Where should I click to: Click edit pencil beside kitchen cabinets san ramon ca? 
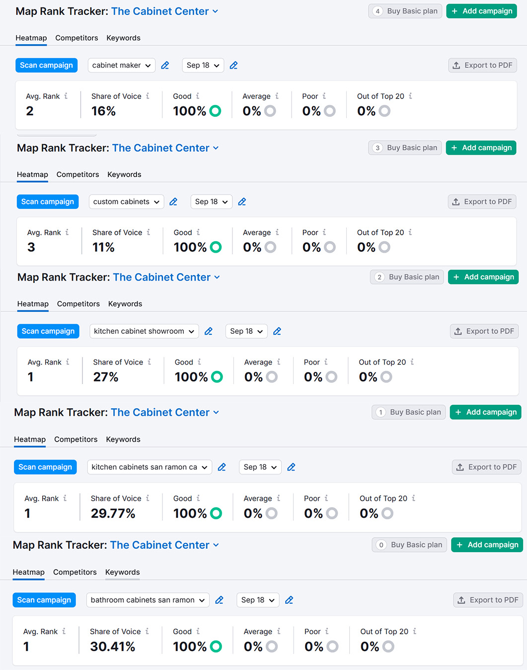point(222,467)
